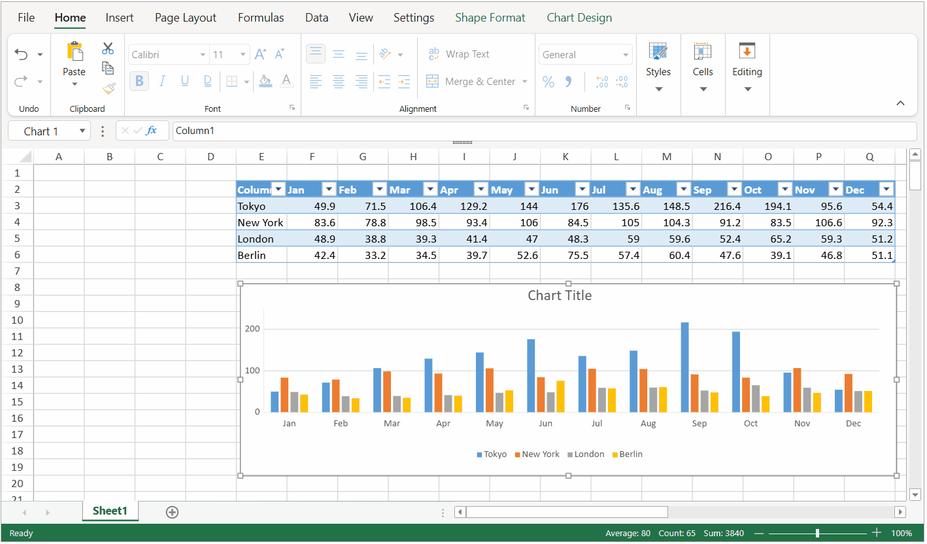The image size is (927, 544).
Task: Decrease indent
Action: click(384, 81)
